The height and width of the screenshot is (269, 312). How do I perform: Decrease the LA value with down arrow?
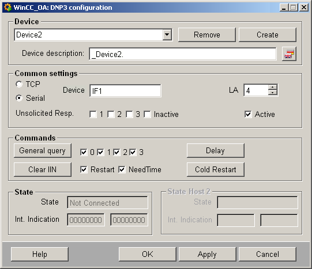pos(272,92)
